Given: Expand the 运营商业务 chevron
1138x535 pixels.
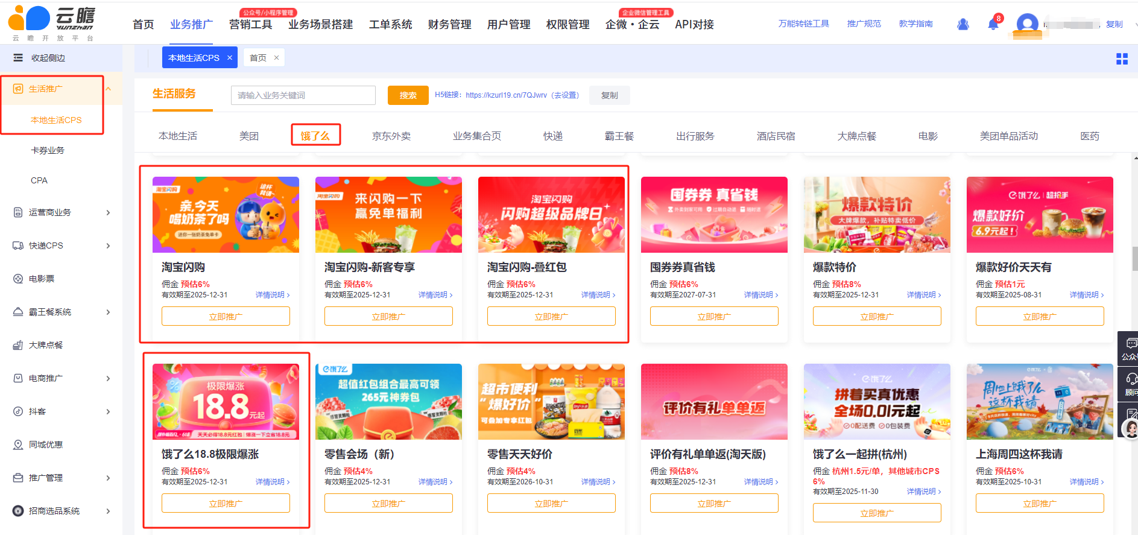Looking at the screenshot, I should [109, 212].
